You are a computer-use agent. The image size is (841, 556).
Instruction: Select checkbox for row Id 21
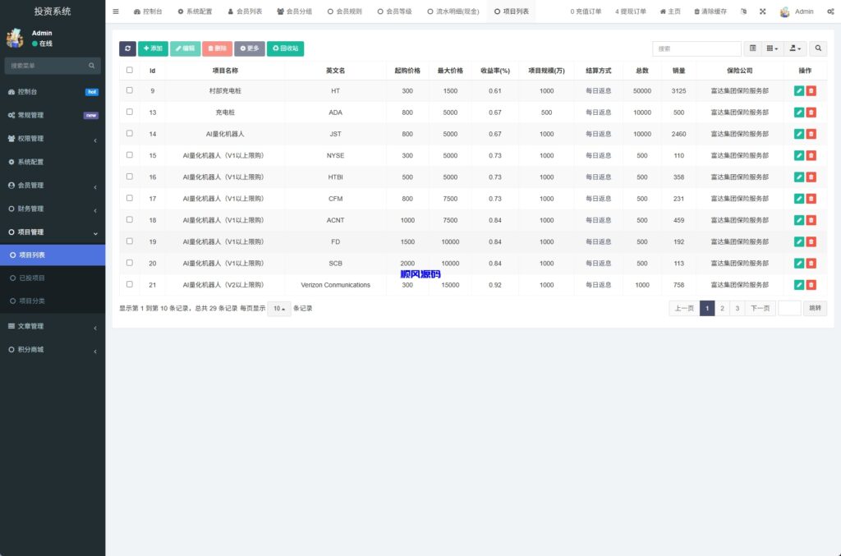129,283
